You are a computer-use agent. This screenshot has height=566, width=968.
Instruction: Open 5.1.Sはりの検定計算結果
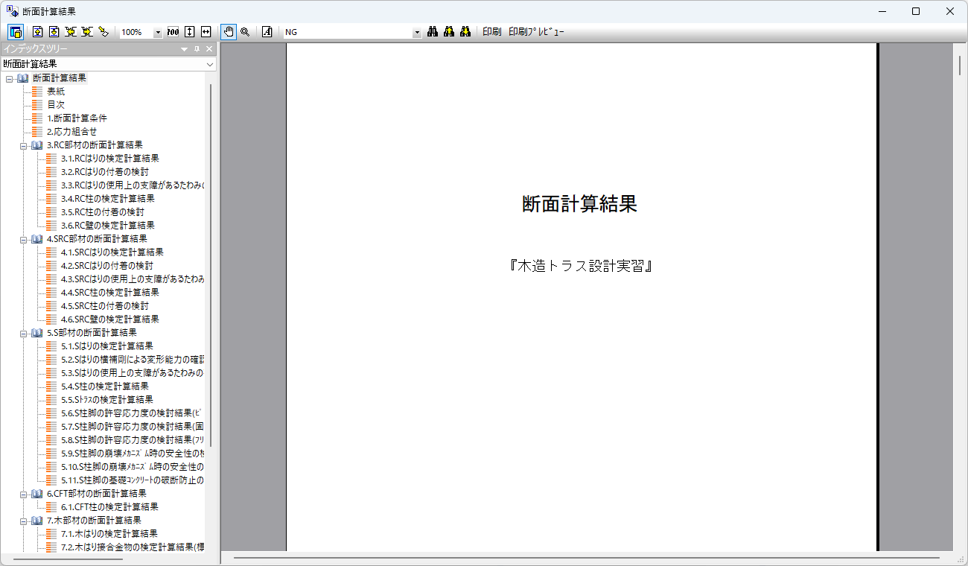(106, 346)
